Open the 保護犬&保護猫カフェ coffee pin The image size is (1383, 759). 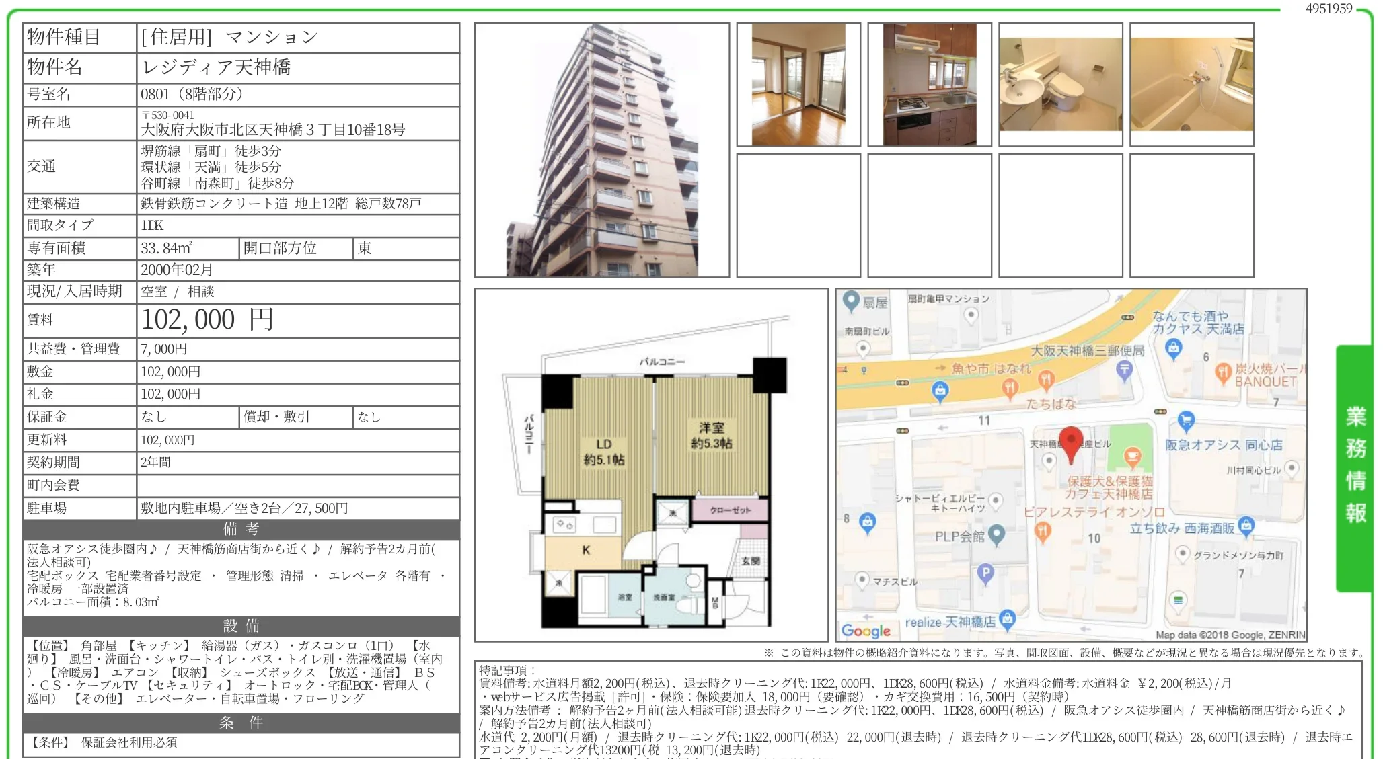point(1133,458)
